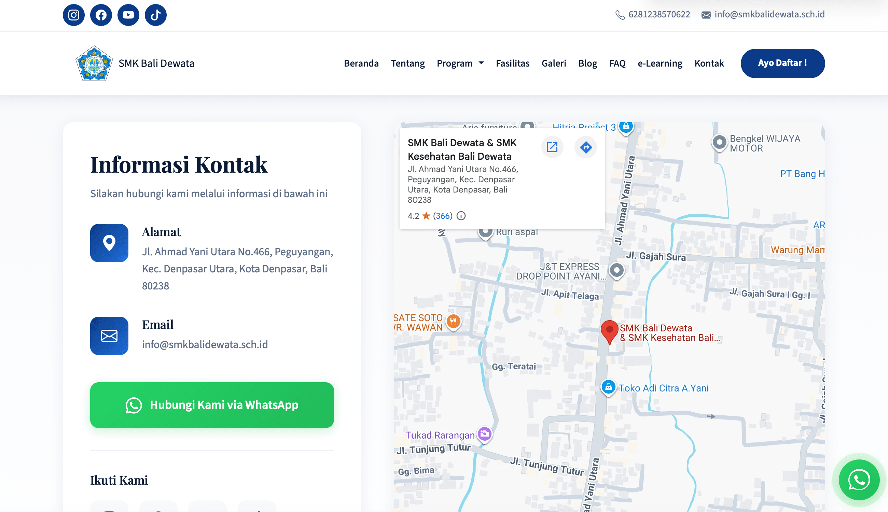The width and height of the screenshot is (888, 512).
Task: Click the Tukad Rarangan camera marker
Action: 484,434
